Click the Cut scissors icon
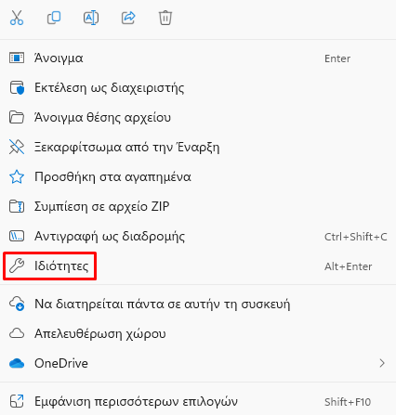396x415 pixels. 17,18
